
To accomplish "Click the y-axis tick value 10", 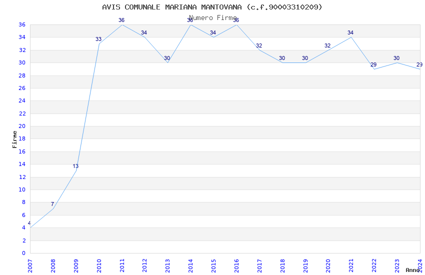I will (22, 189).
